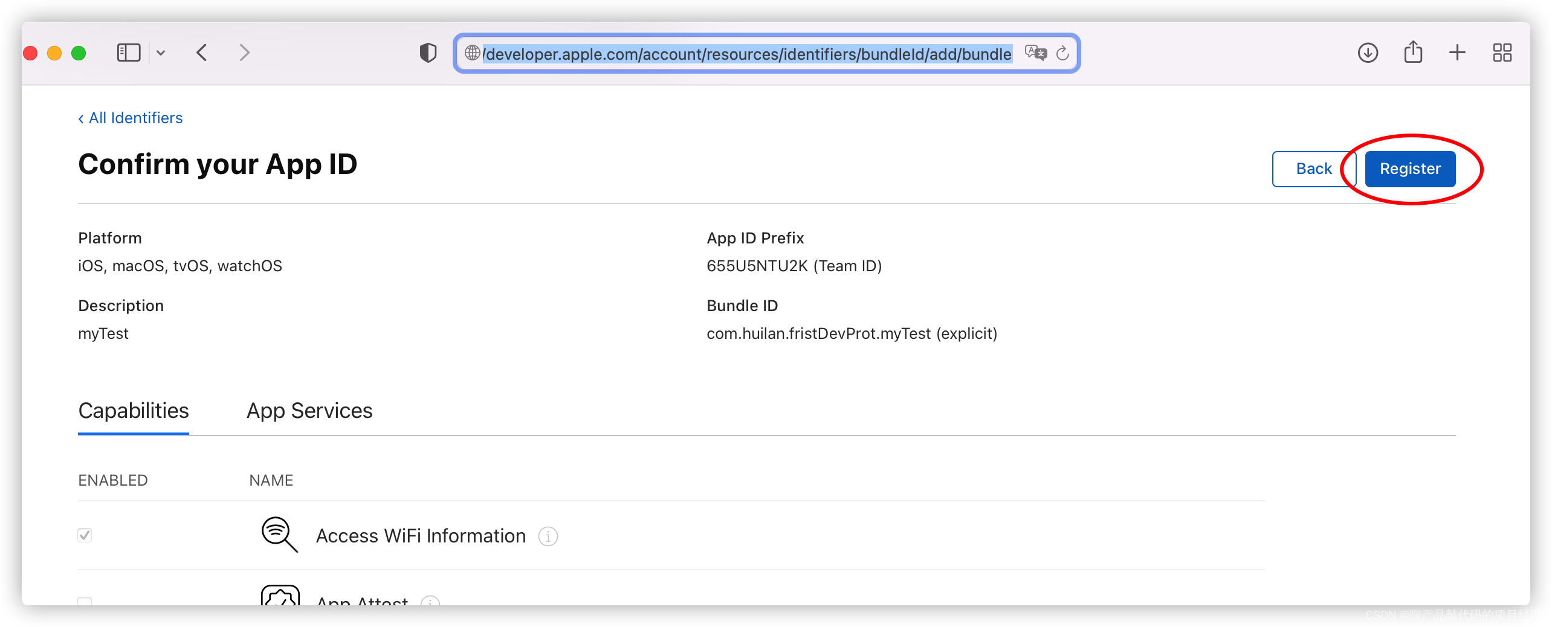Click the globe site icon in address bar
1552x627 pixels.
pyautogui.click(x=472, y=53)
